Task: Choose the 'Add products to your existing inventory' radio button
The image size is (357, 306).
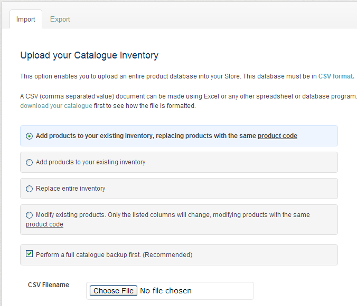Action: tap(29, 163)
